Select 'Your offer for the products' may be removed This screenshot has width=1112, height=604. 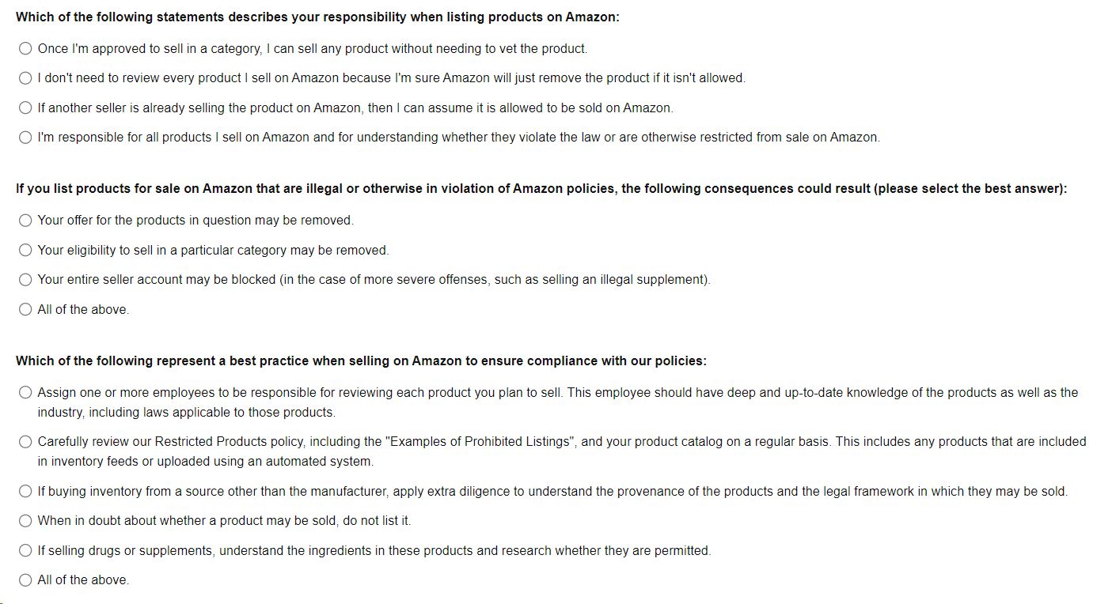pos(25,221)
